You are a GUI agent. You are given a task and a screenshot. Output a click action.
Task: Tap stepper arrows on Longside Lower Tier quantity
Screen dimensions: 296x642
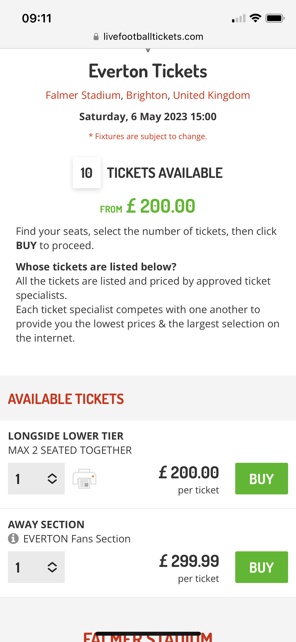52,479
